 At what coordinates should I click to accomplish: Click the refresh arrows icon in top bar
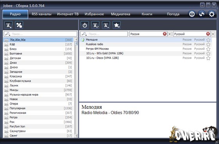[202, 14]
